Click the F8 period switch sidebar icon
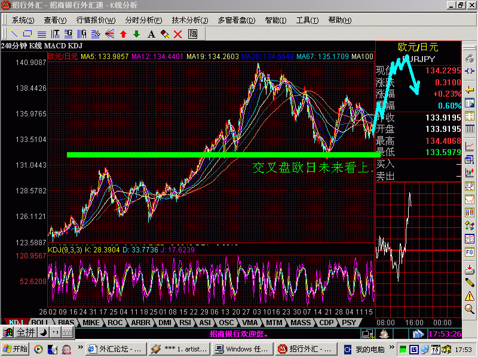478x358 pixels. pyautogui.click(x=470, y=252)
